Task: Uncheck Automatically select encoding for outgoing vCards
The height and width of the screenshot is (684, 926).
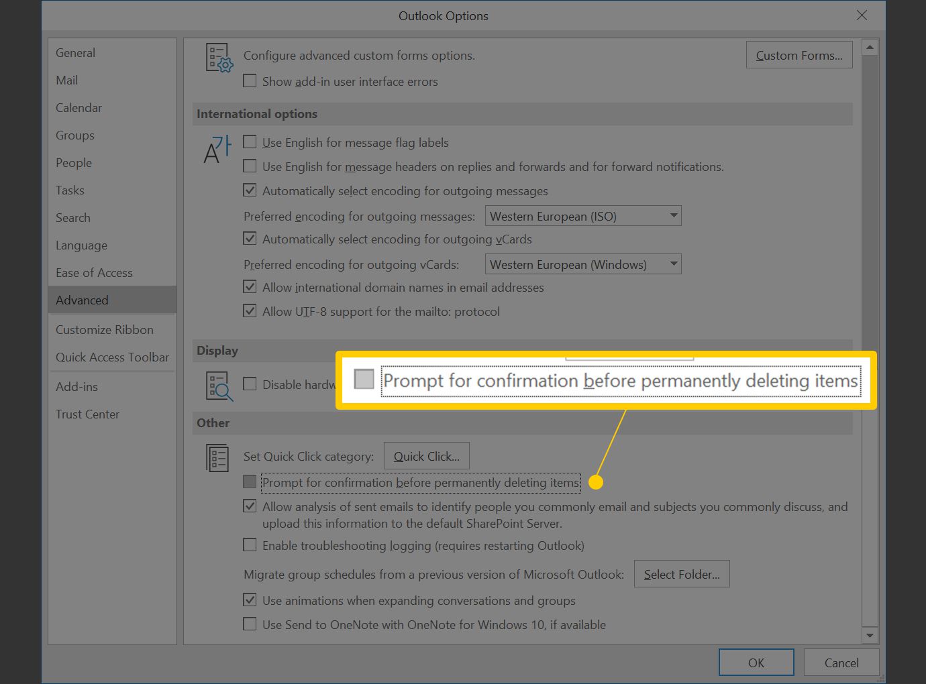Action: (x=250, y=239)
